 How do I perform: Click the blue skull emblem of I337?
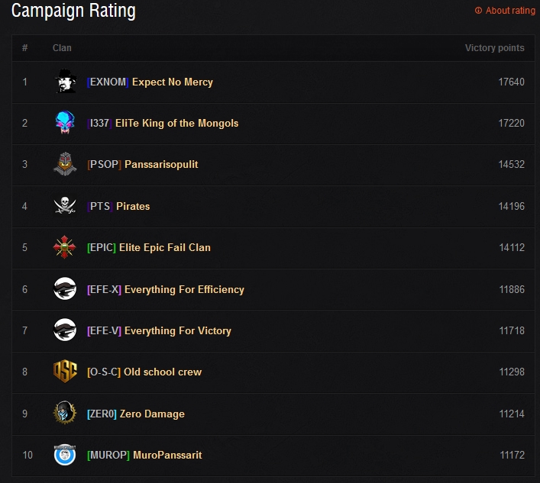pos(65,123)
